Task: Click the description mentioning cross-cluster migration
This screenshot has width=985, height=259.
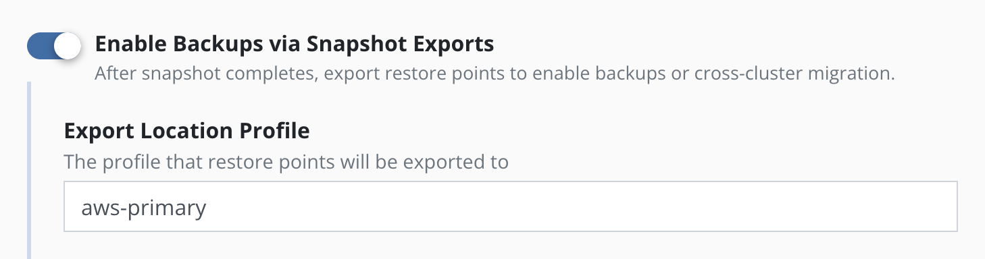Action: [495, 73]
